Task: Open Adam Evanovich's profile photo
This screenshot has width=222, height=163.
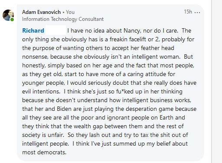Action: click(8, 15)
